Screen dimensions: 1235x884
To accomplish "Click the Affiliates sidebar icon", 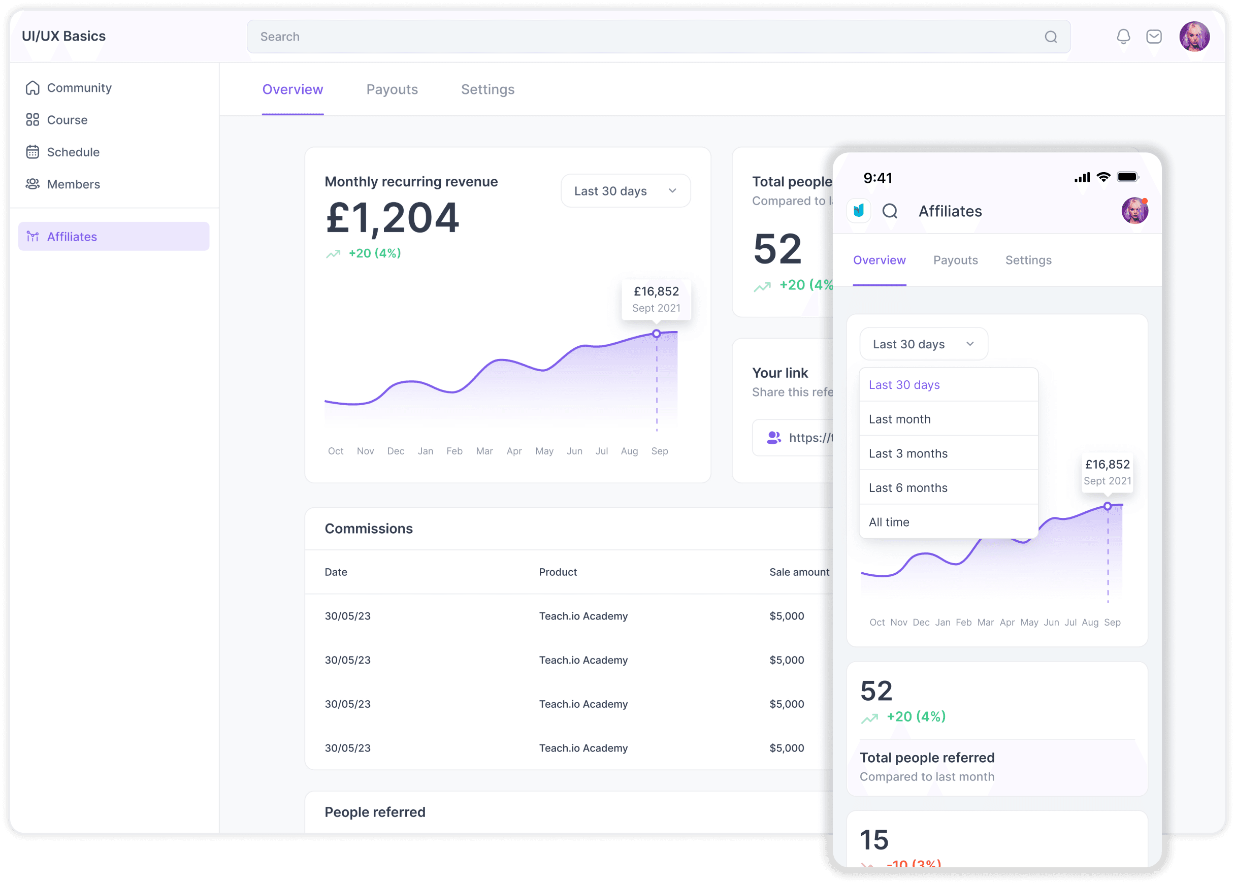I will coord(35,236).
